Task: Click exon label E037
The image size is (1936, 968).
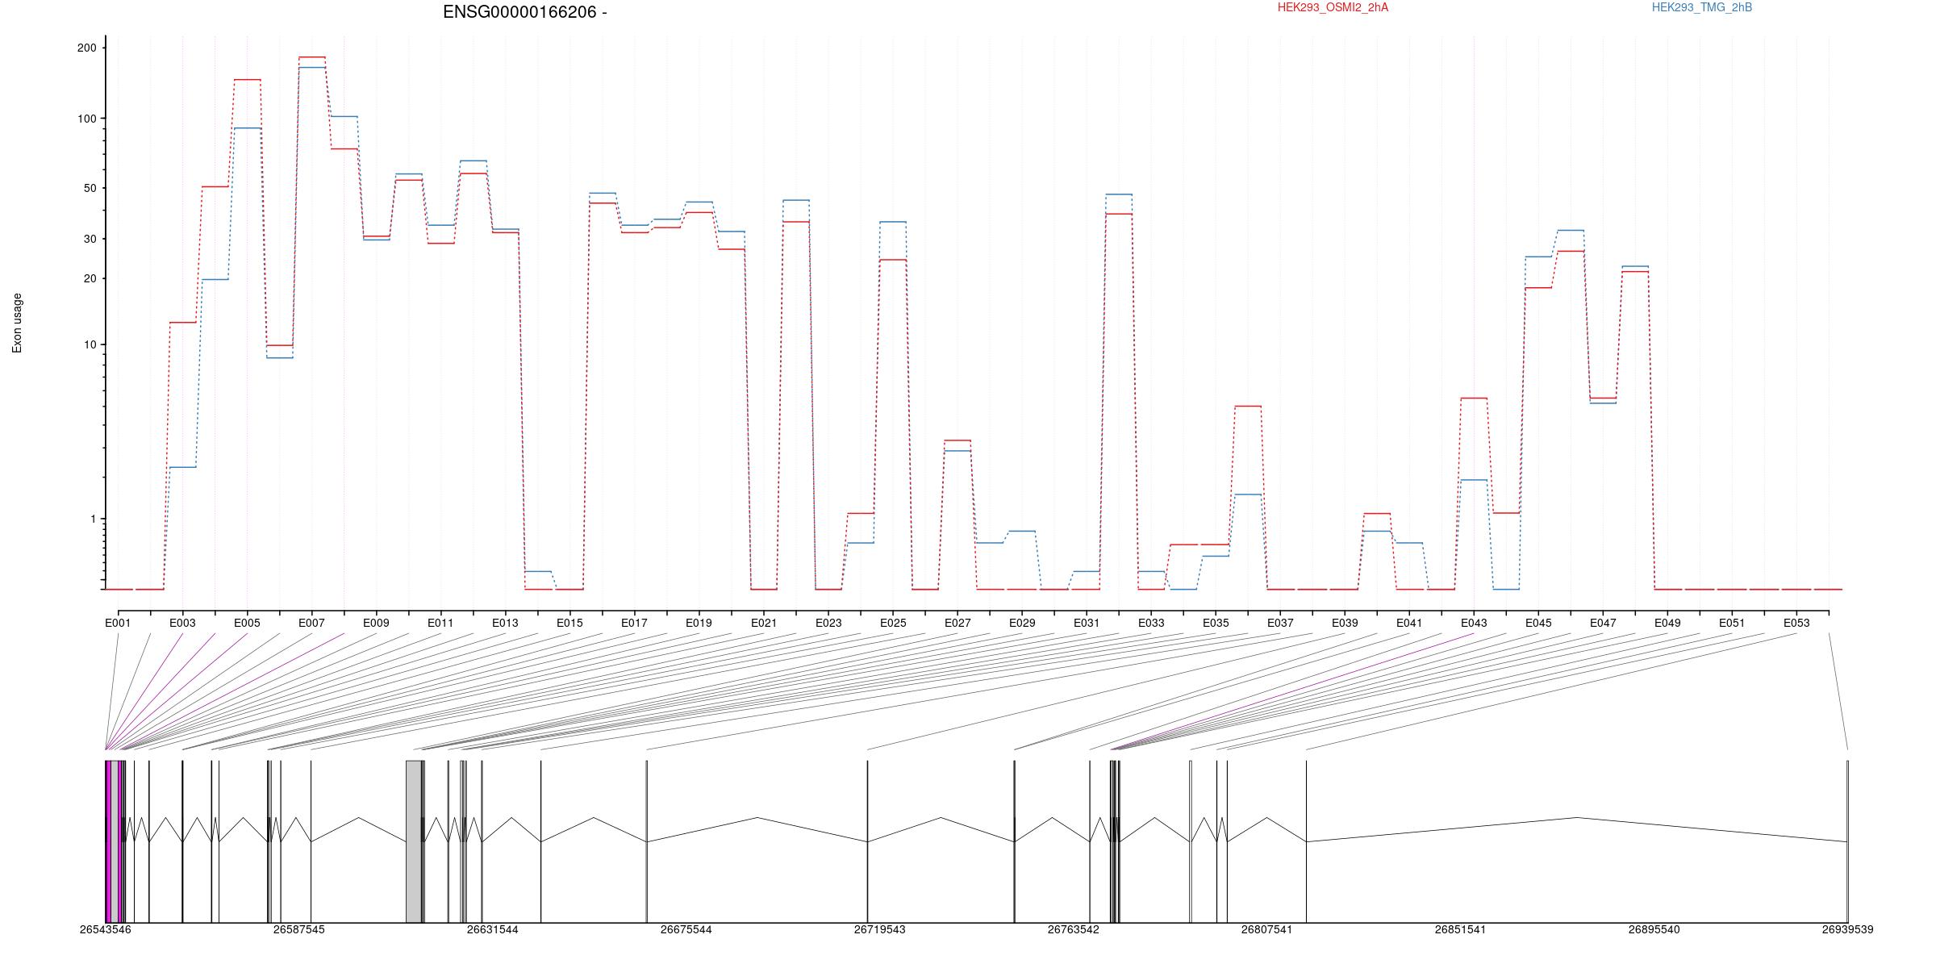Action: click(x=1280, y=623)
